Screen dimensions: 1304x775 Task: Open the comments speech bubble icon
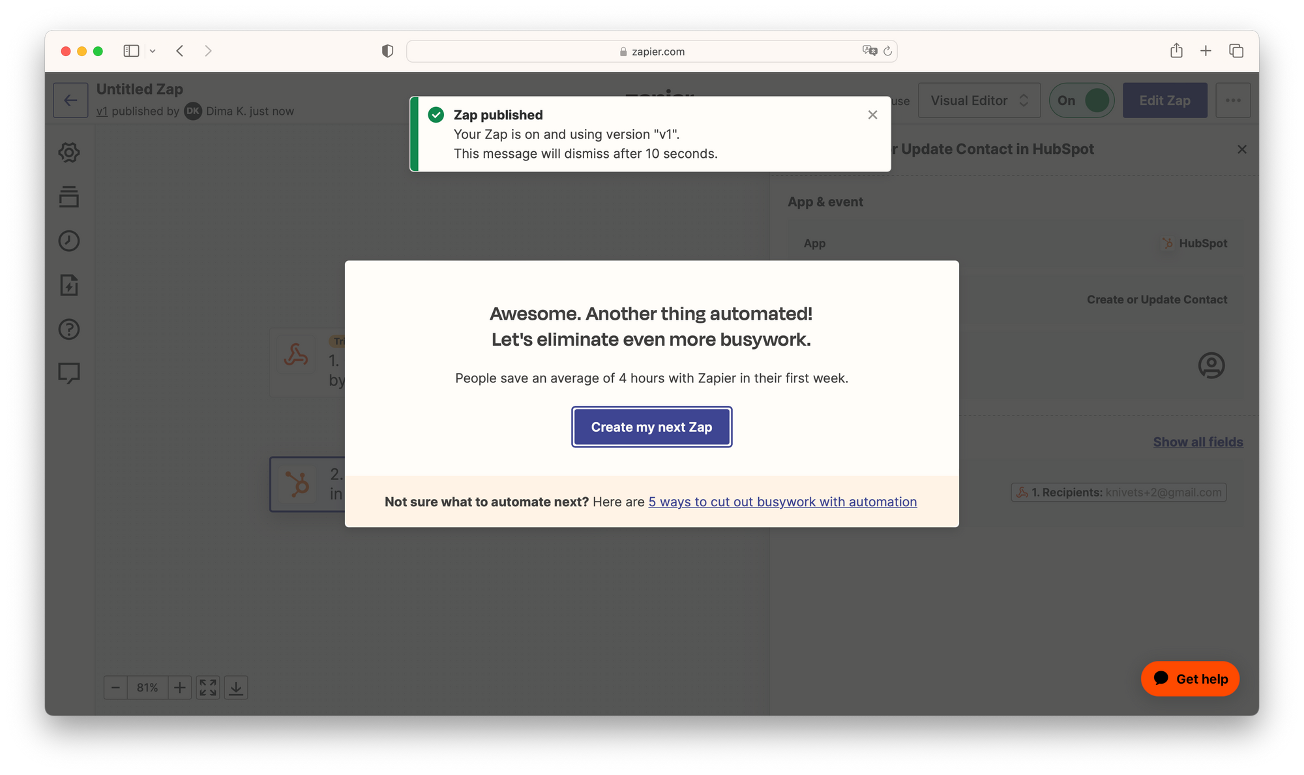pyautogui.click(x=69, y=373)
